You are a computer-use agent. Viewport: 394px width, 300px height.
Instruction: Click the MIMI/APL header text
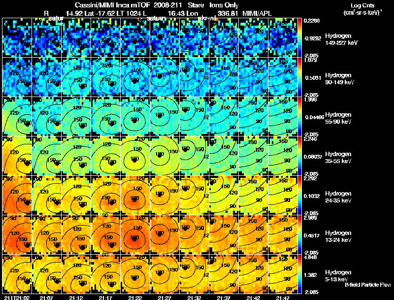coord(257,13)
